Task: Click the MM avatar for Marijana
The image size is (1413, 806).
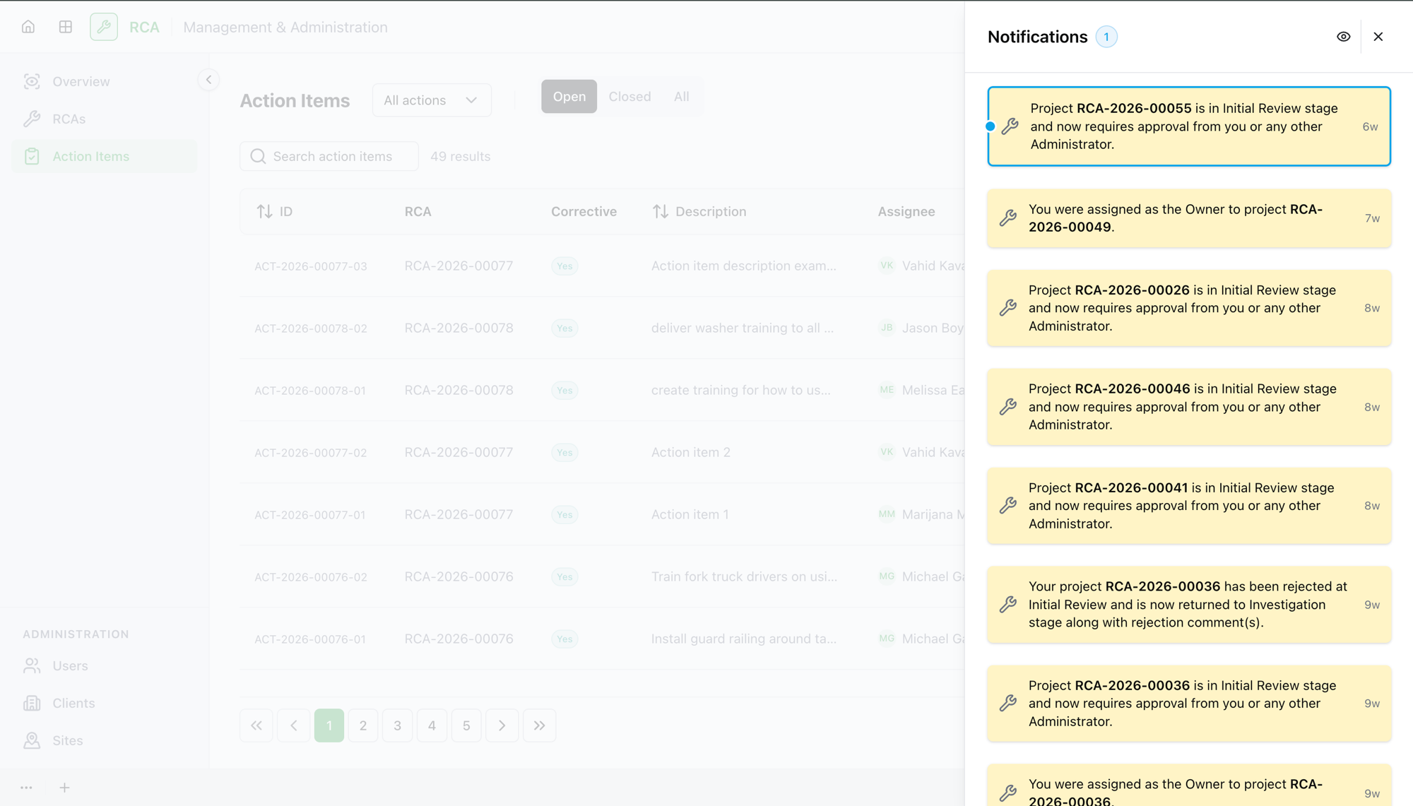Action: pos(887,514)
